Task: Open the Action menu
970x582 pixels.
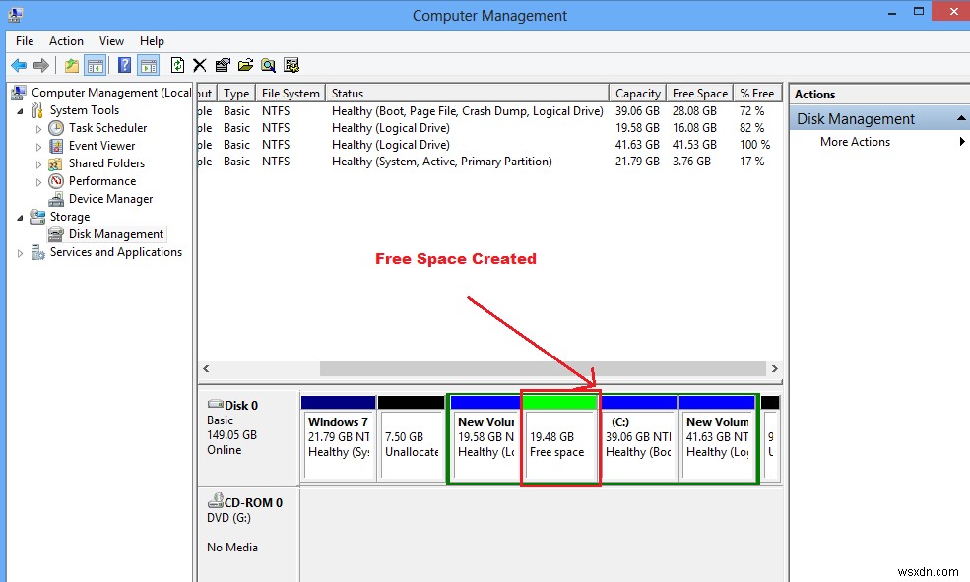Action: click(x=66, y=41)
